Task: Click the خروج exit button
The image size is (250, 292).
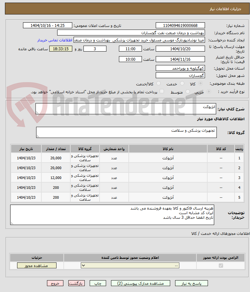Action: click(55, 283)
